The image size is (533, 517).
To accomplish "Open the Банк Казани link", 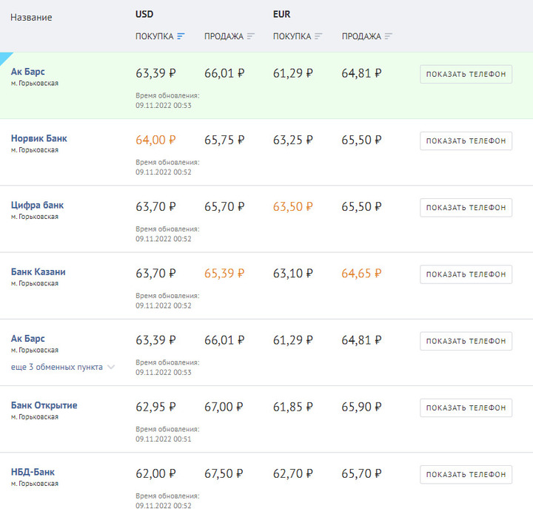I will [38, 272].
